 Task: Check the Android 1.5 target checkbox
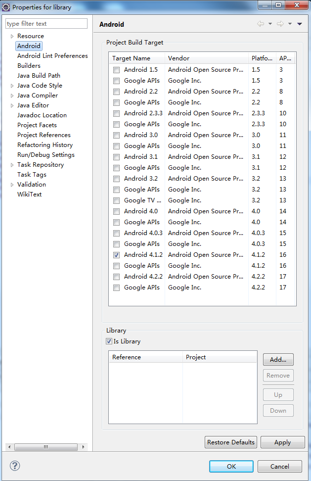coord(116,70)
